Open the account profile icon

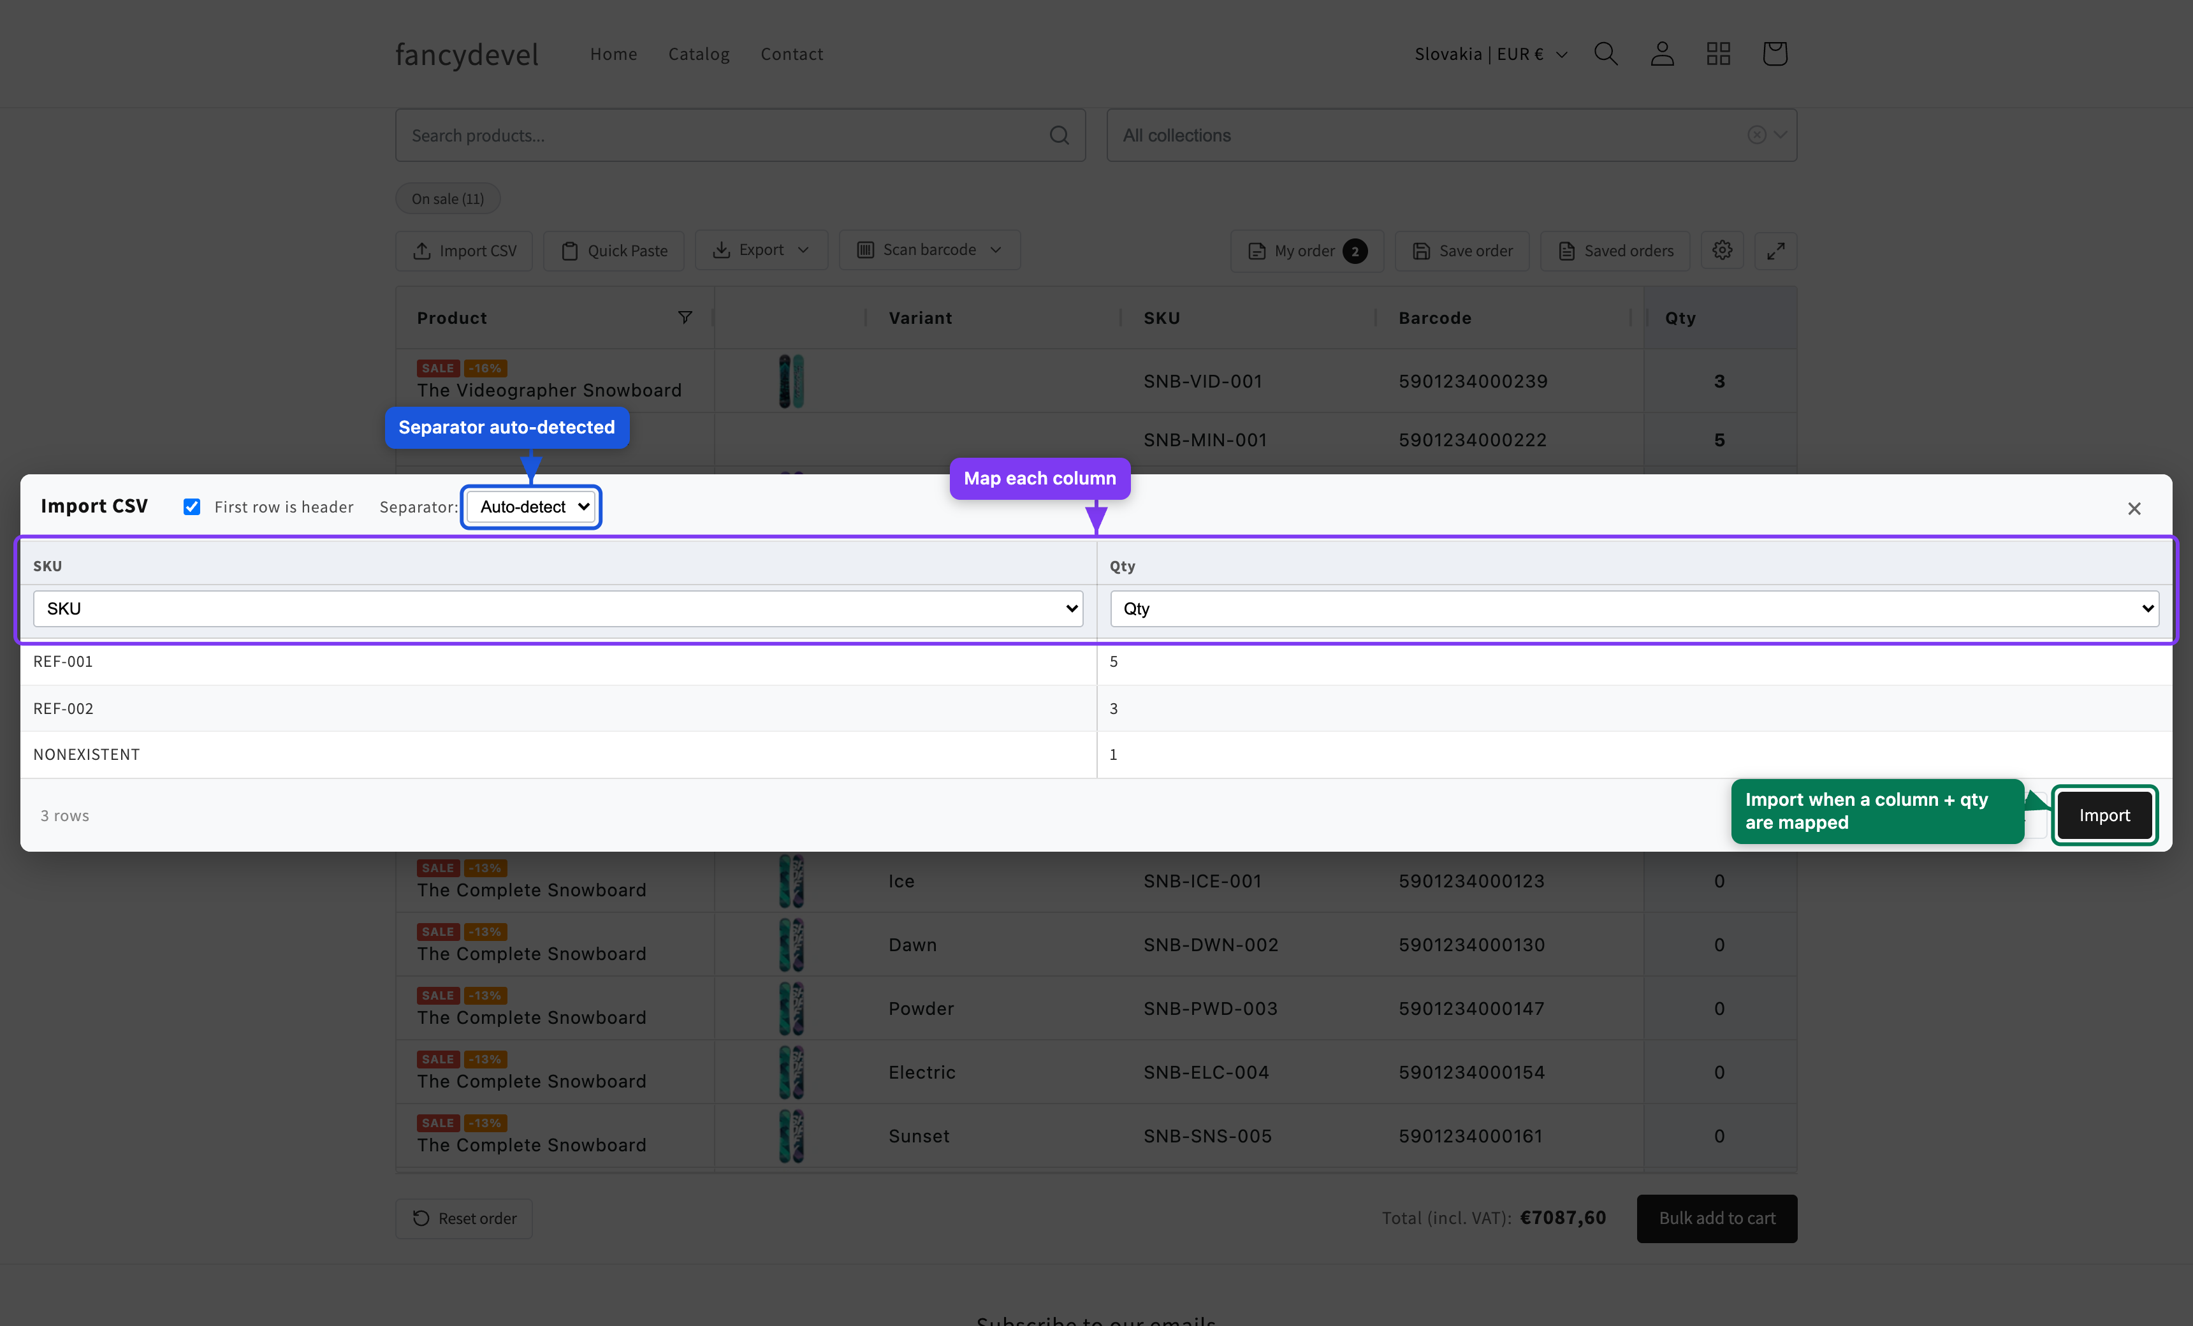[1662, 54]
